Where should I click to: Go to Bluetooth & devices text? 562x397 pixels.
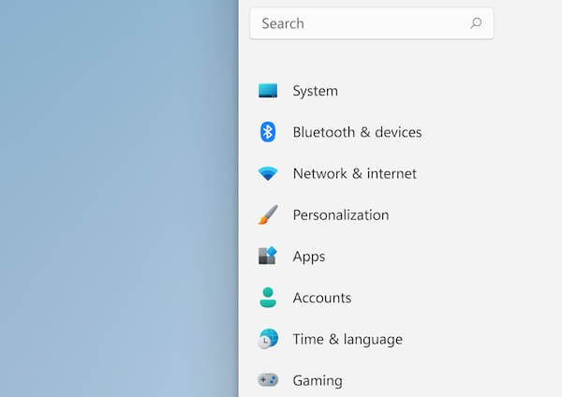point(357,132)
